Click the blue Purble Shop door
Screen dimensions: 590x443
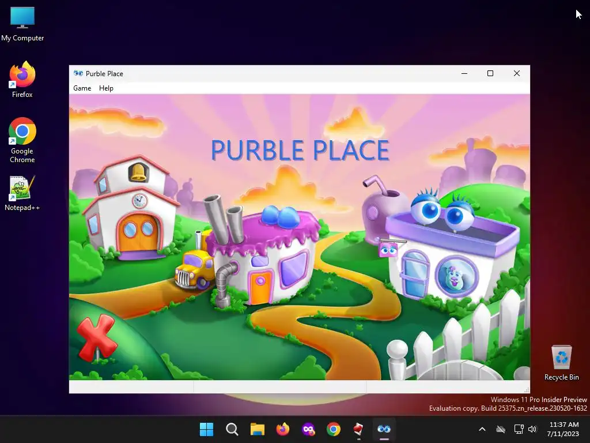tap(415, 274)
